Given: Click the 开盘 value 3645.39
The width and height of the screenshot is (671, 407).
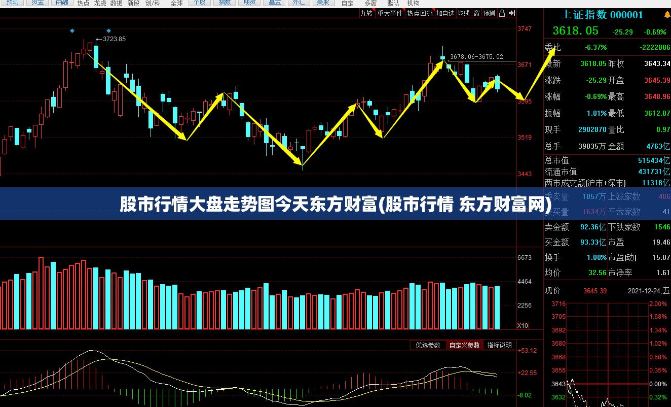Looking at the screenshot, I should (x=657, y=80).
